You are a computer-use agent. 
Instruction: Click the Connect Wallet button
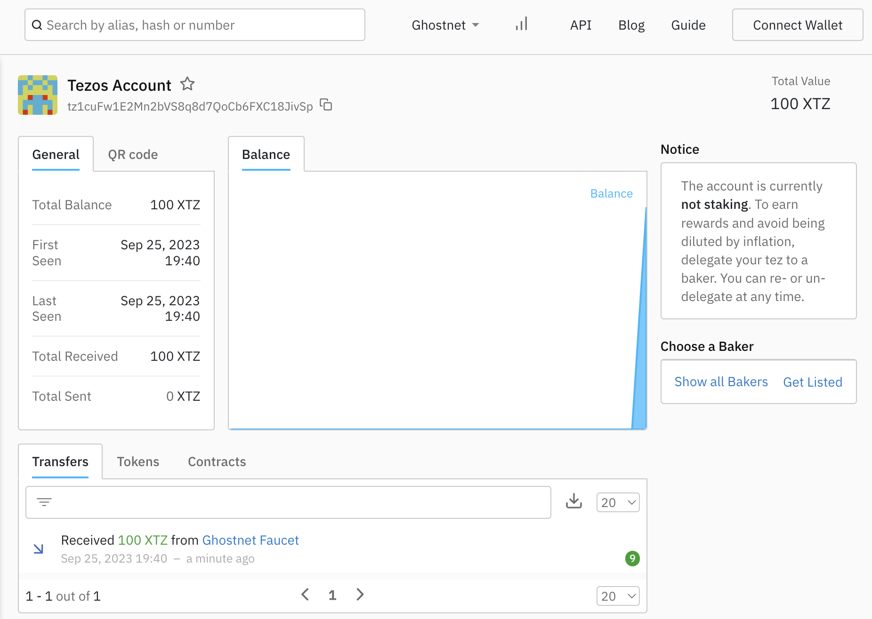click(797, 25)
